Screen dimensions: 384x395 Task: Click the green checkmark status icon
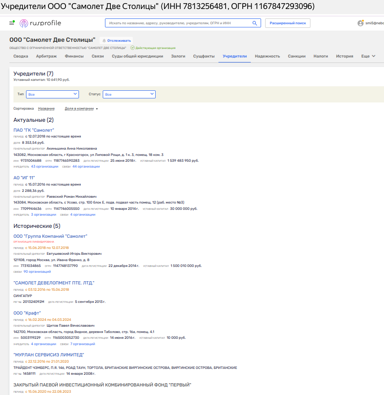[x=132, y=48]
